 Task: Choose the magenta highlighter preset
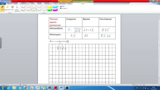click(55, 10)
